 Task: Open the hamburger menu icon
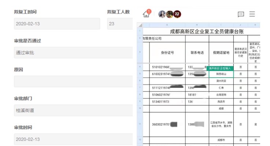[252, 14]
